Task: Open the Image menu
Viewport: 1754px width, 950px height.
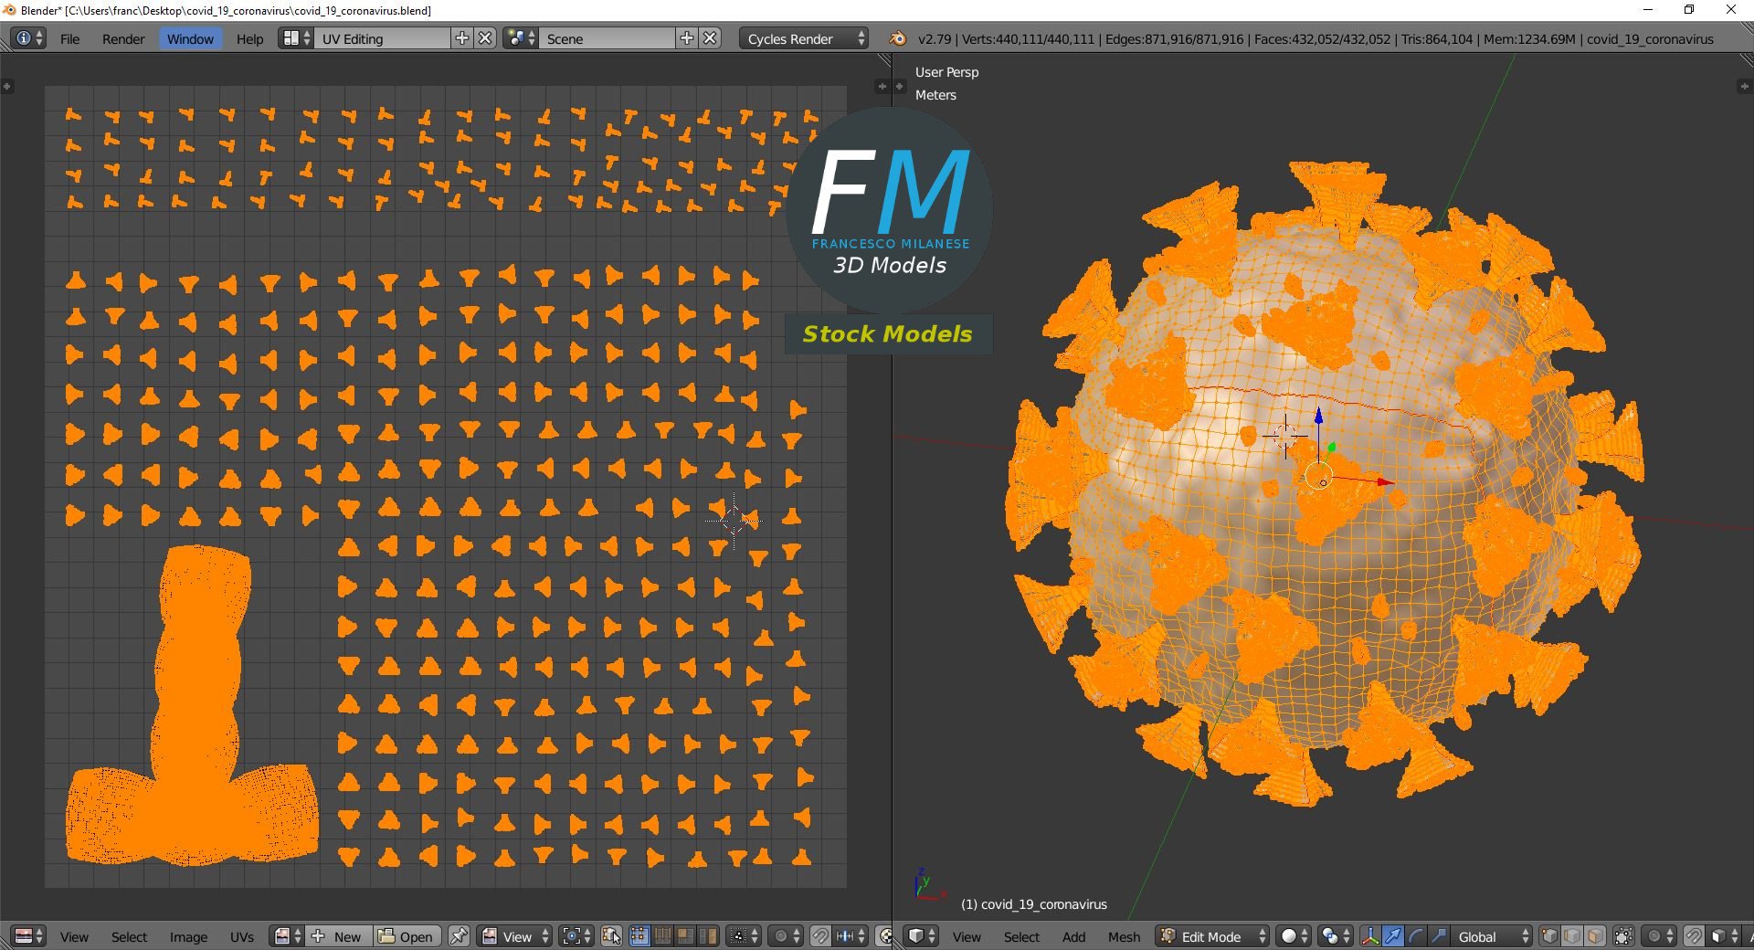Action: click(188, 936)
